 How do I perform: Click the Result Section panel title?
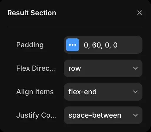click(x=32, y=13)
